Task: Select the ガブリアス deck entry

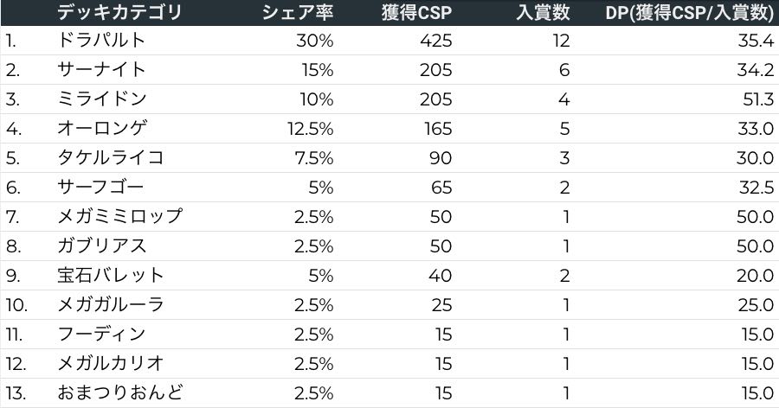Action: (x=100, y=245)
